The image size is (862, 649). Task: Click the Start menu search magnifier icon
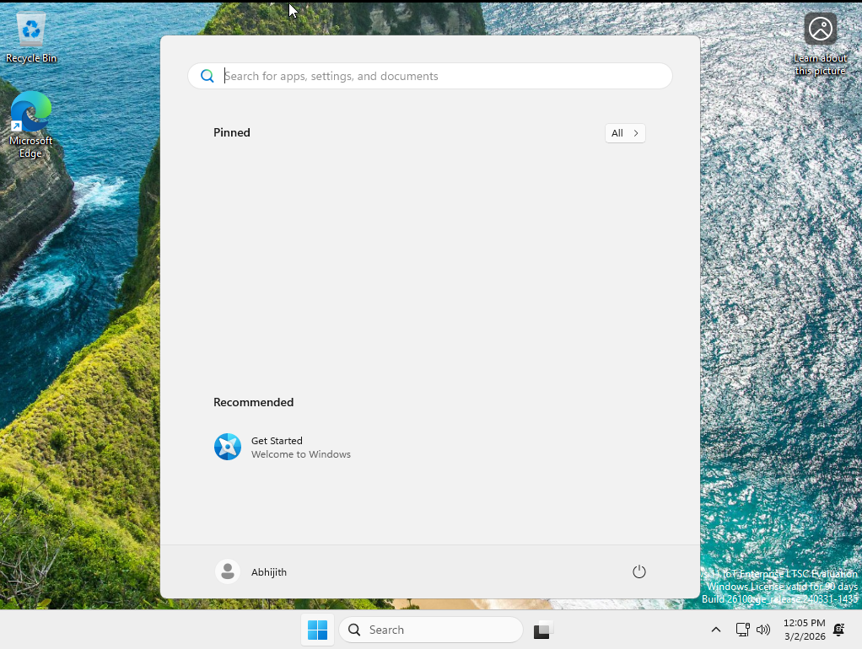pos(207,76)
